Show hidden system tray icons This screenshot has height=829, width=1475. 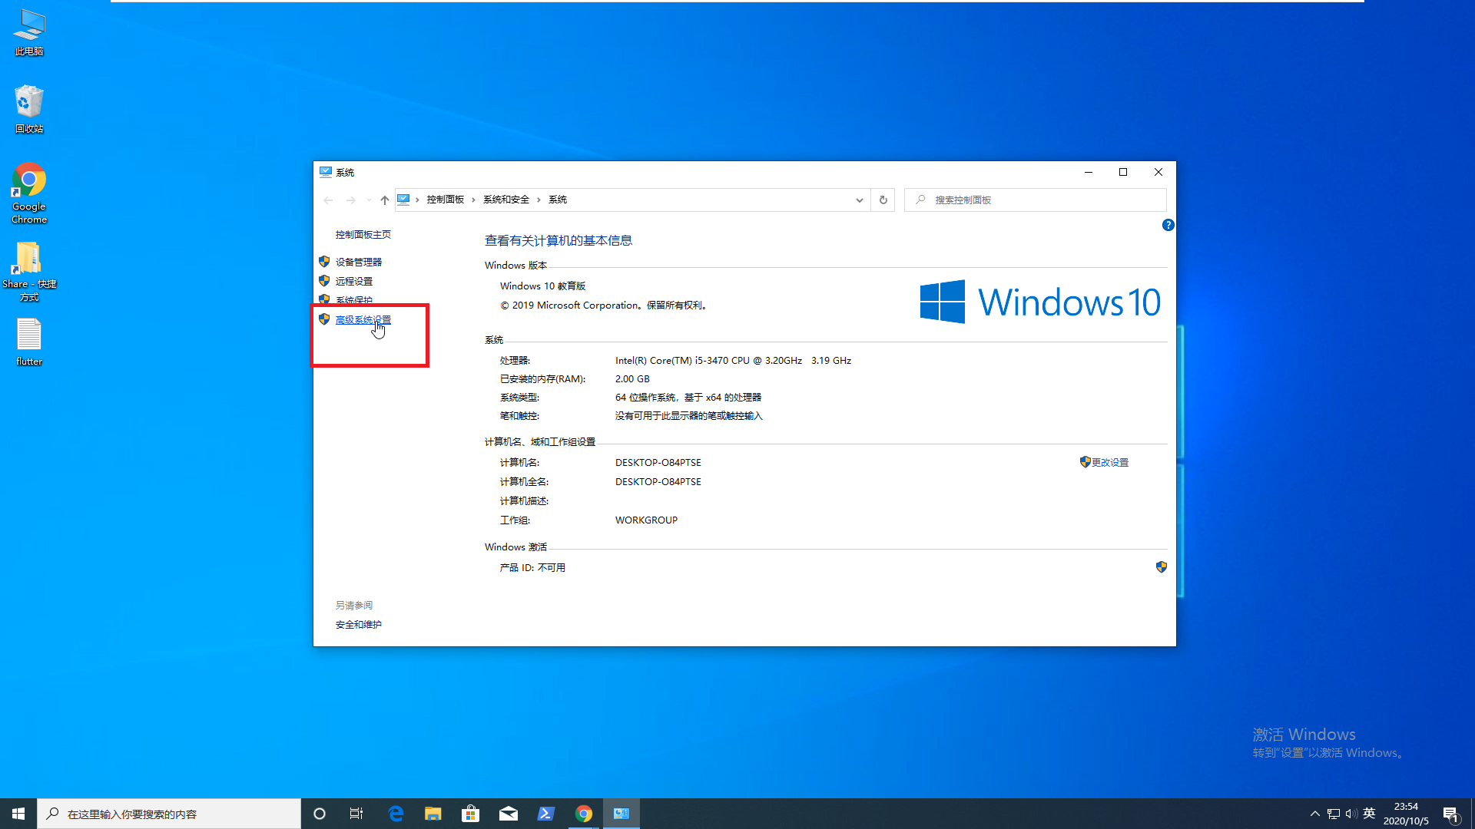click(x=1314, y=814)
